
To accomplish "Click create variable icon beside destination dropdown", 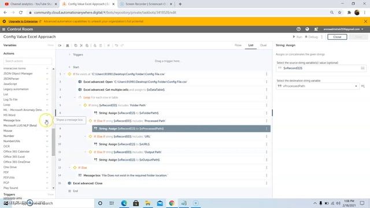I will (x=363, y=86).
